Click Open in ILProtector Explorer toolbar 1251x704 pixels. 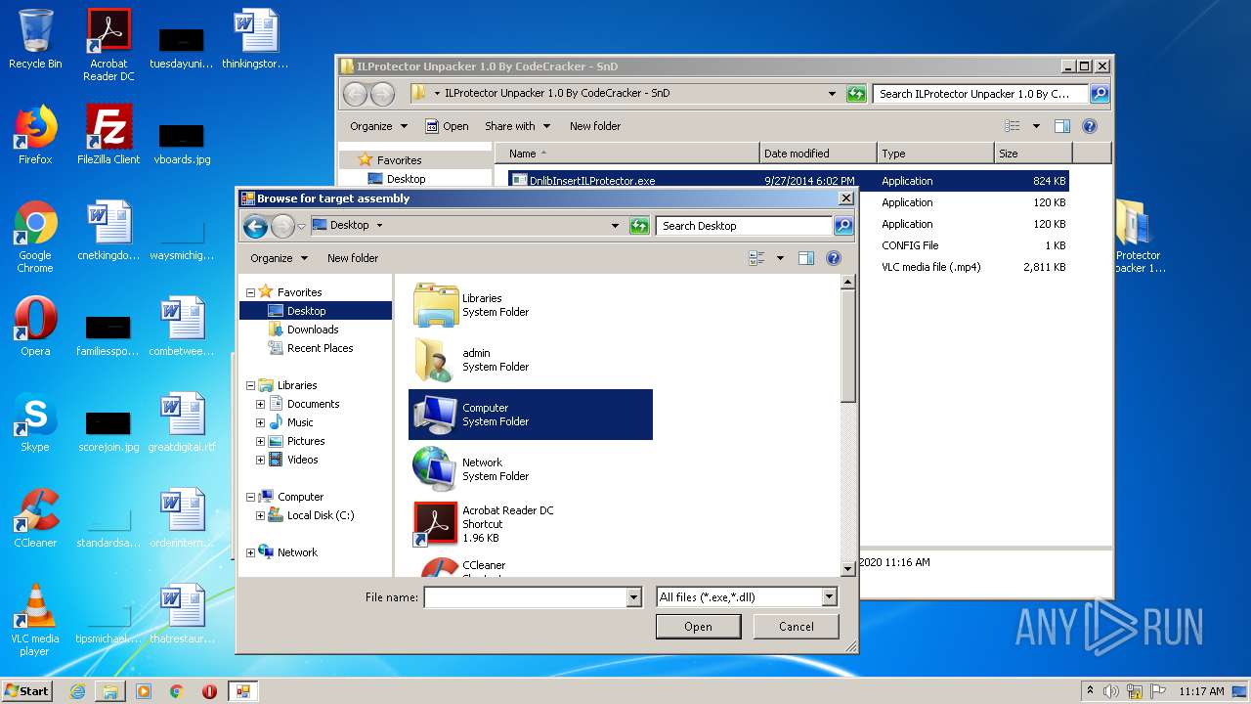tap(447, 126)
